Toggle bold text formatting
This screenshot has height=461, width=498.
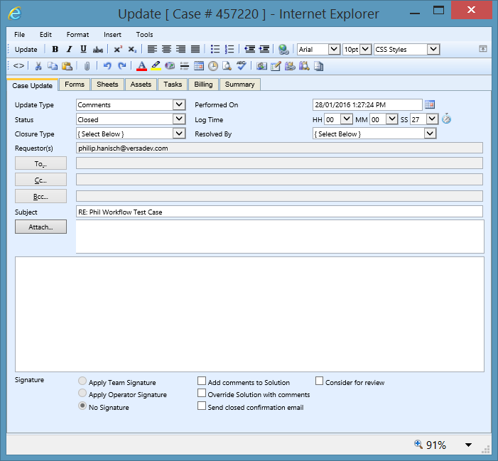(x=55, y=49)
